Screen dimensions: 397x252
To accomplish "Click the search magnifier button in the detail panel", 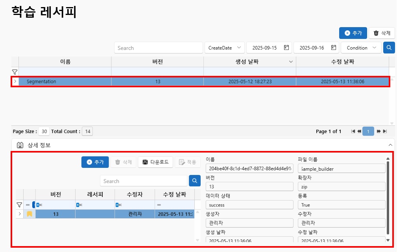I will point(195,181).
